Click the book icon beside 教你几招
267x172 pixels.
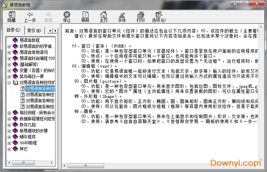(15, 125)
